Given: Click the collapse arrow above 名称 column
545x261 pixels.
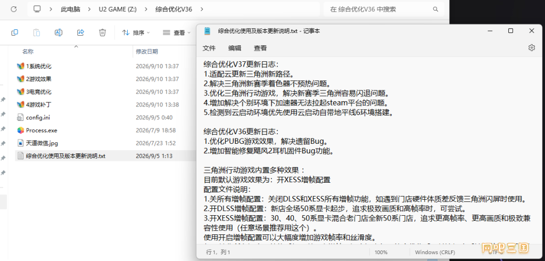Looking at the screenshot, I should tap(76, 46).
